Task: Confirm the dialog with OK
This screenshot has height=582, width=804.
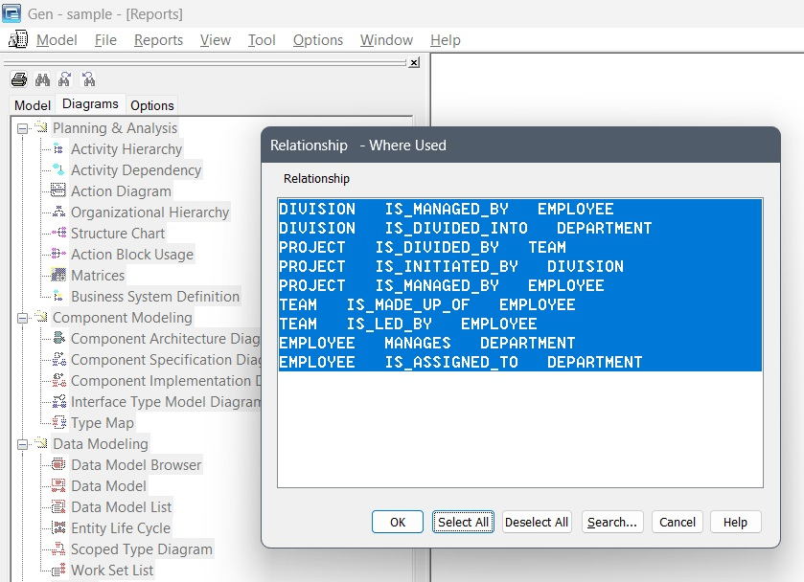Action: [398, 522]
